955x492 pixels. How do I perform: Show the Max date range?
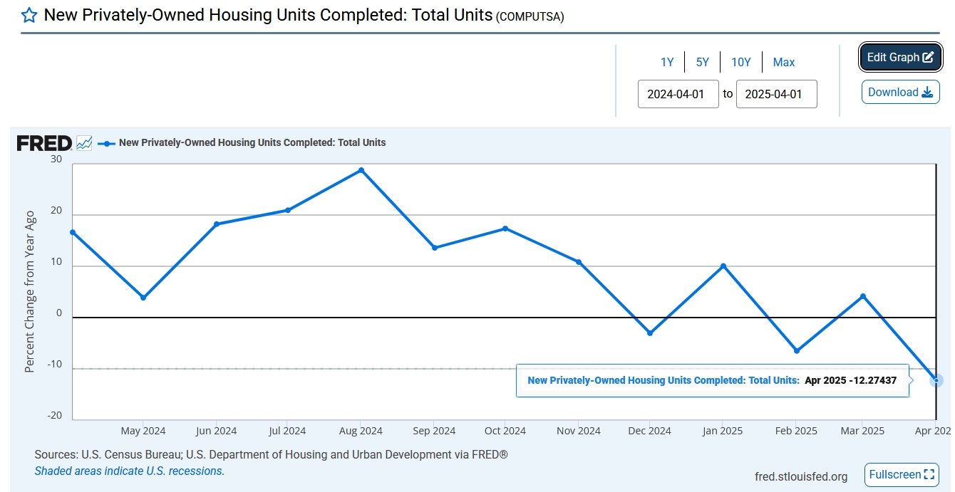pyautogui.click(x=784, y=63)
